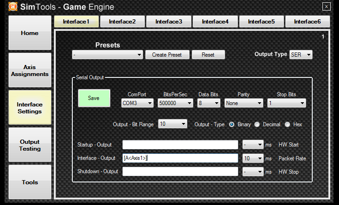
Task: Open the Home section
Action: [30, 33]
